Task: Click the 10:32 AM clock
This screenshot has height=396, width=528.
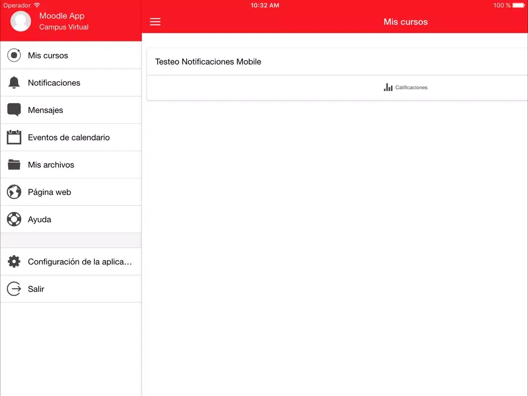Action: (x=264, y=6)
